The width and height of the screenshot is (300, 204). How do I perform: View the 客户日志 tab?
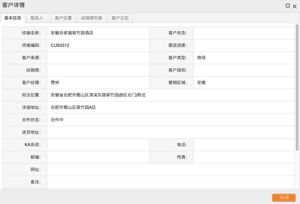(x=120, y=18)
